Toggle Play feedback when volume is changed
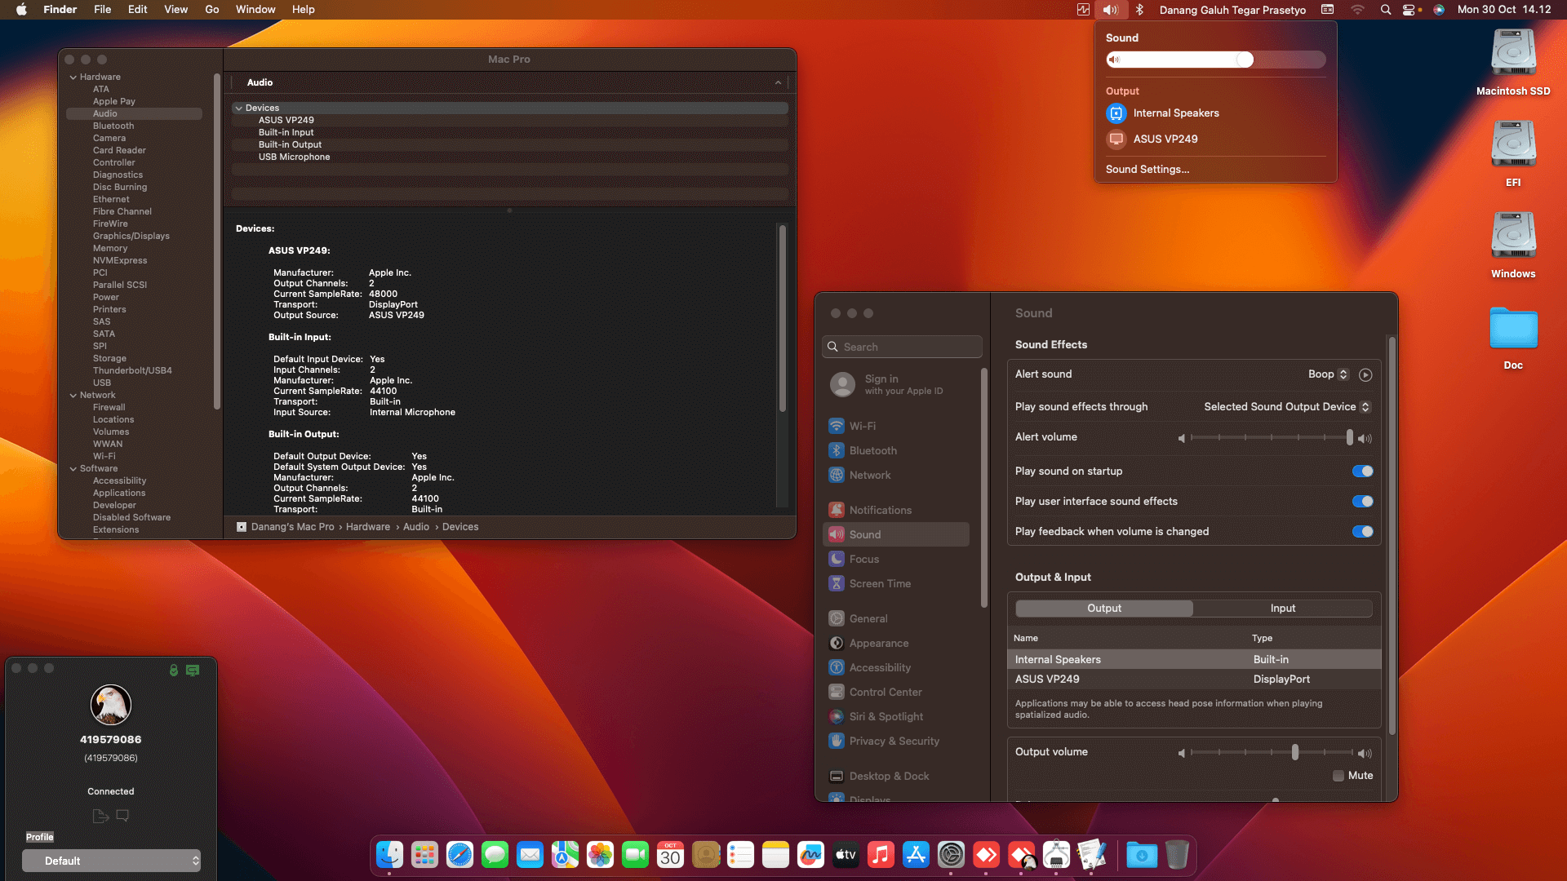1567x881 pixels. pyautogui.click(x=1362, y=532)
